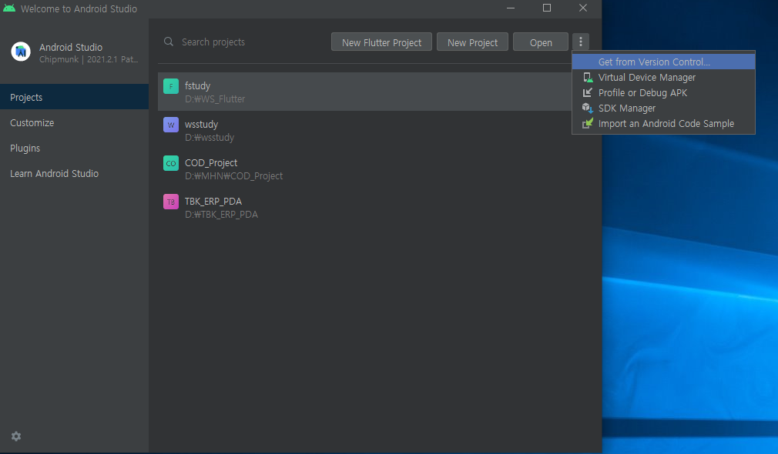This screenshot has width=778, height=454.
Task: Open the Customize section
Action: click(75, 122)
